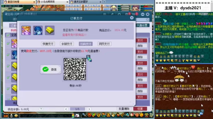The image size is (213, 119).
Task: Click the 助 helper icon in title bar
Action: click(x=105, y=14)
